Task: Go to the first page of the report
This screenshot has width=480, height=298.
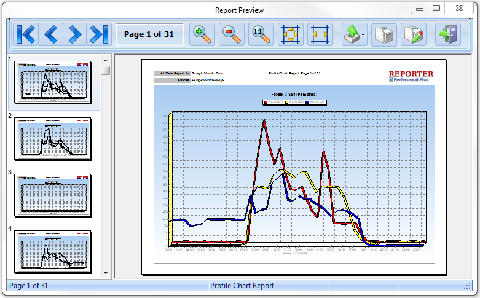Action: pos(26,34)
